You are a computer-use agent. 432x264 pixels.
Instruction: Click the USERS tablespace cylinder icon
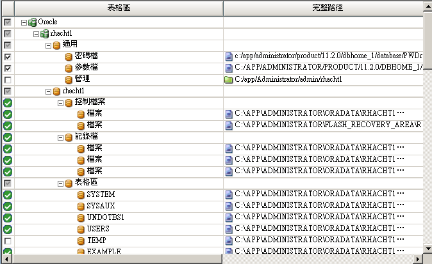tap(81, 229)
